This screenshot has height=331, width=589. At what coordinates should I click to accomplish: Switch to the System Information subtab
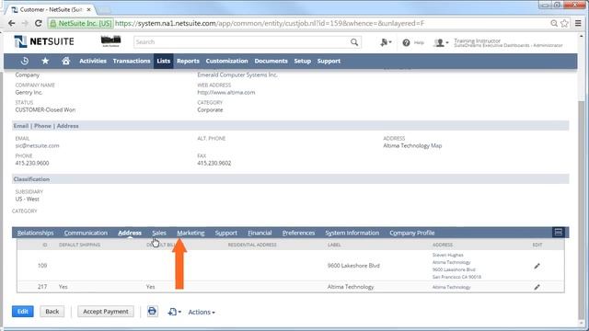(x=352, y=233)
